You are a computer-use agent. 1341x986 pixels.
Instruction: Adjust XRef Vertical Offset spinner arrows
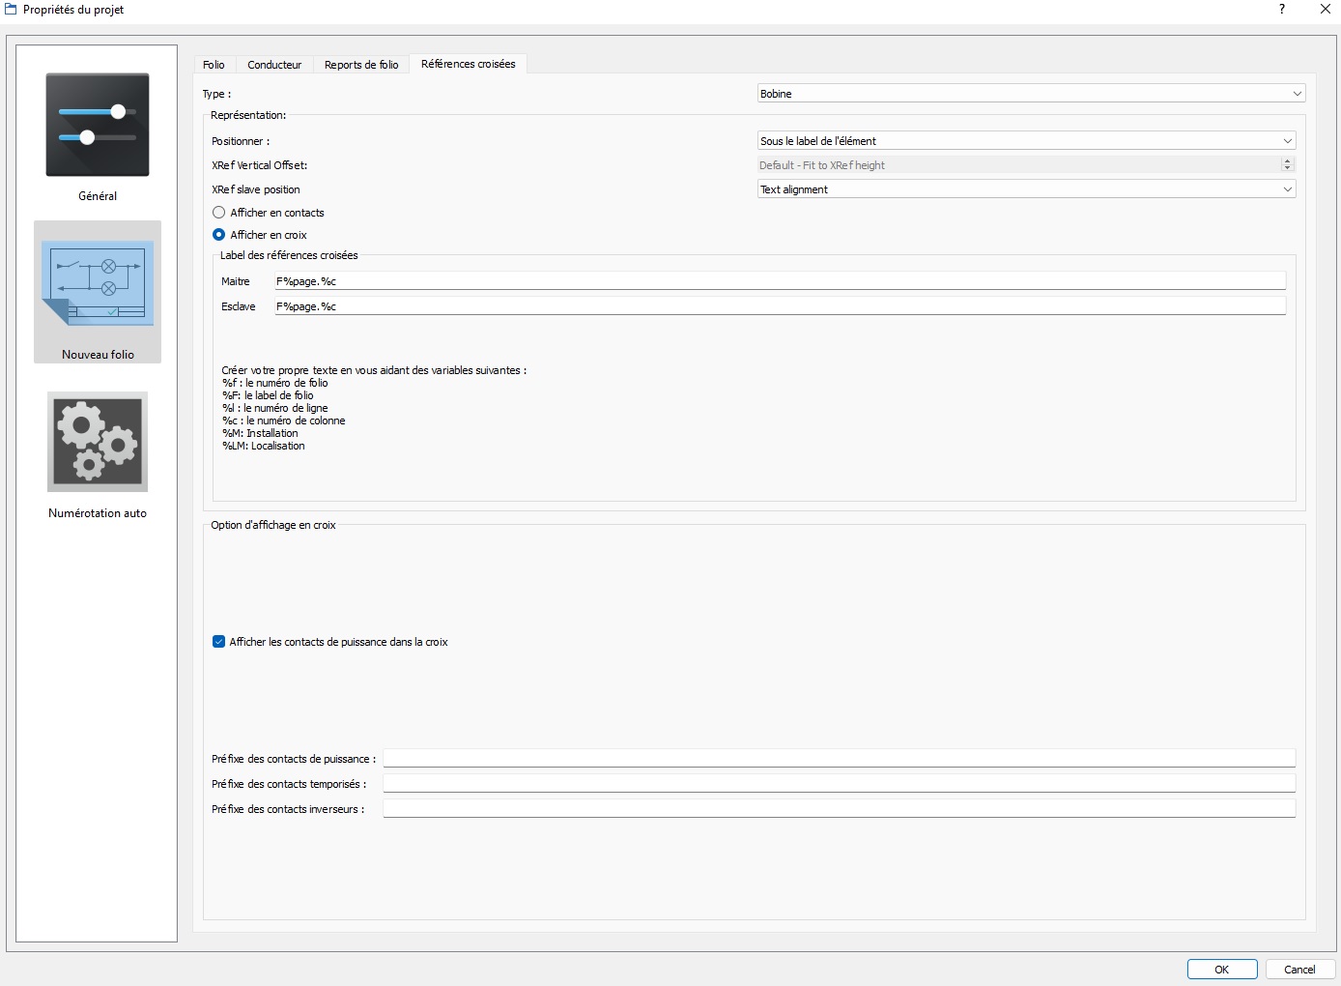tap(1287, 165)
